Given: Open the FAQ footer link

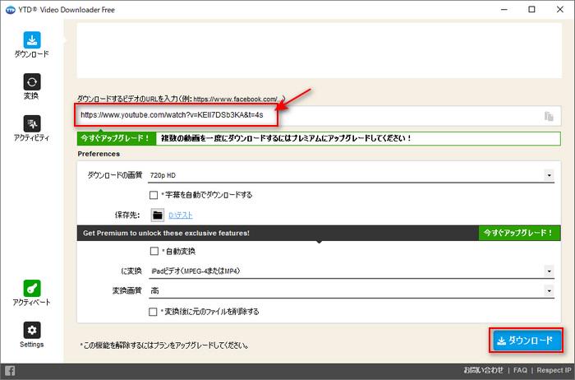Looking at the screenshot, I should click(520, 370).
